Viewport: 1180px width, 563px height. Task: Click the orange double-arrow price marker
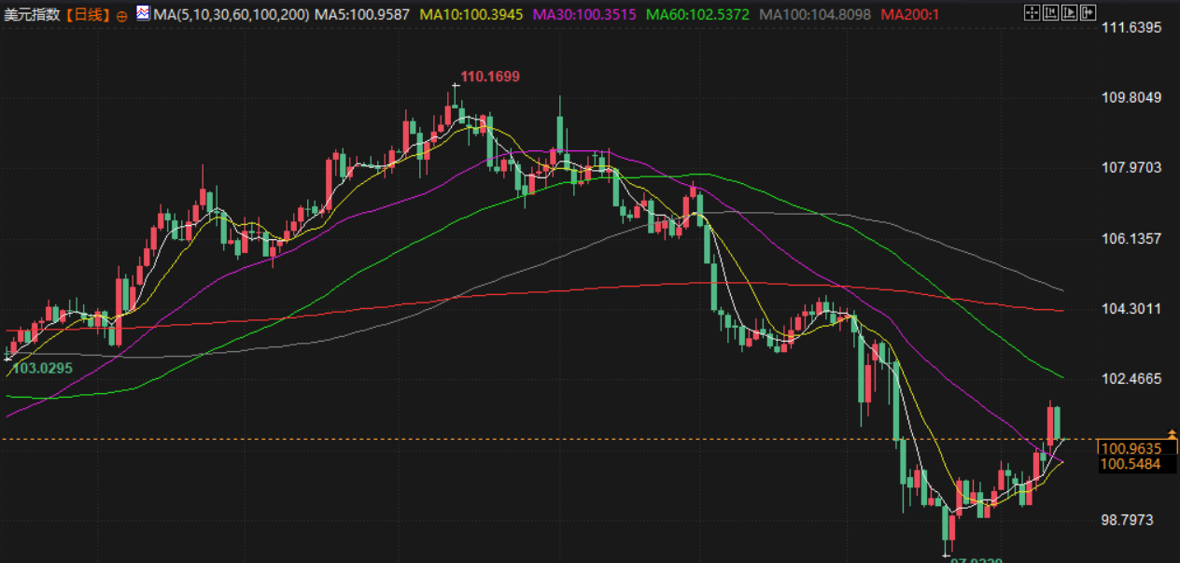(1171, 434)
